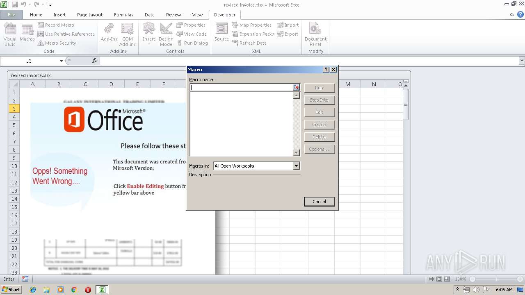Click Undo in Quick Access Toolbar

(24, 5)
